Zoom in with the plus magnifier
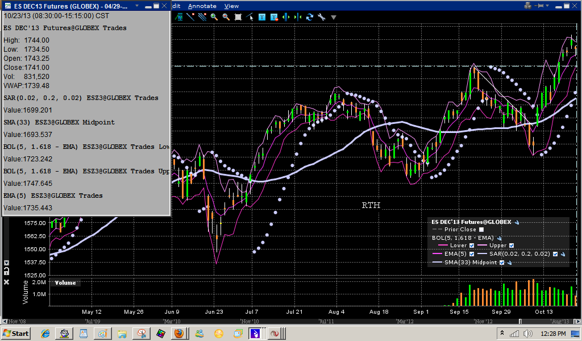This screenshot has width=582, height=341. (214, 17)
